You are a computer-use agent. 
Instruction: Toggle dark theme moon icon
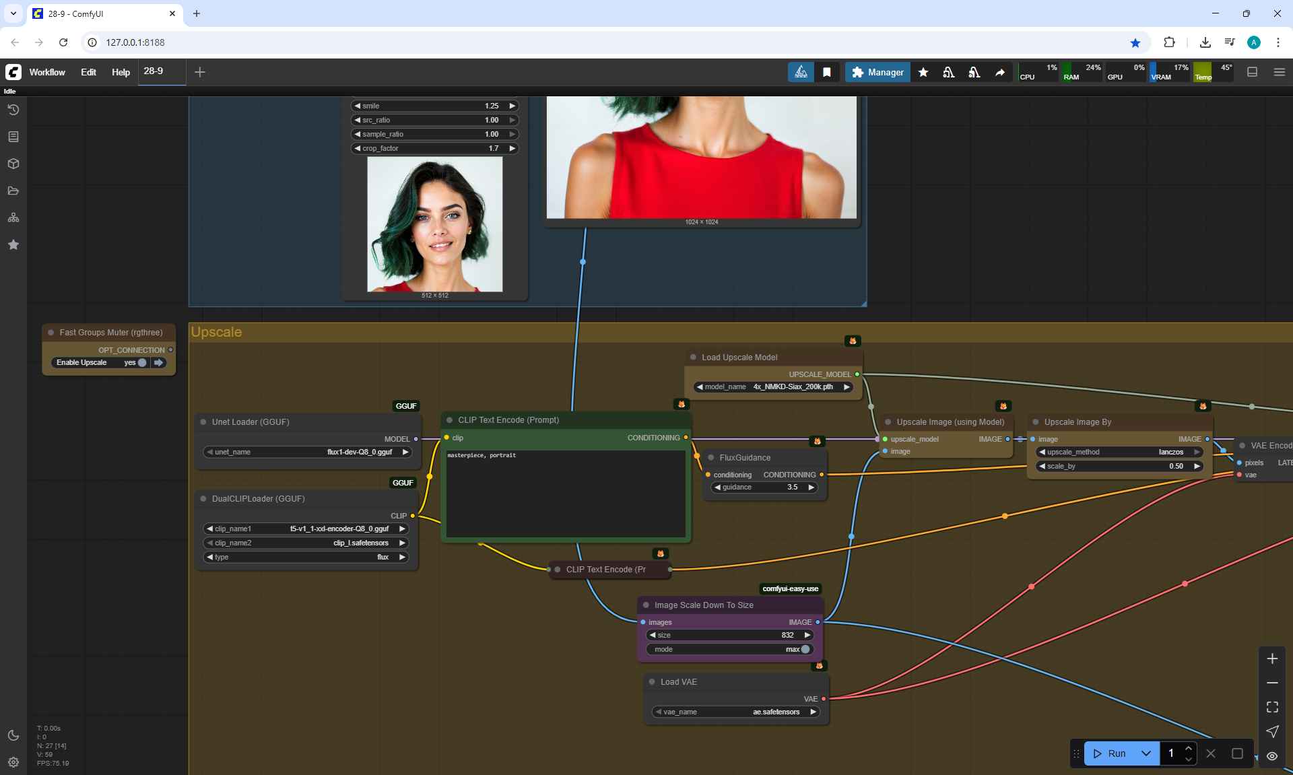[x=13, y=735]
